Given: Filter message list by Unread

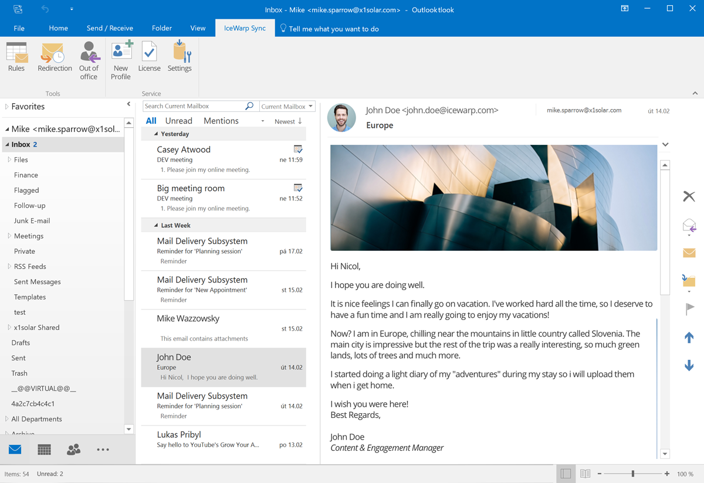Looking at the screenshot, I should tap(178, 121).
